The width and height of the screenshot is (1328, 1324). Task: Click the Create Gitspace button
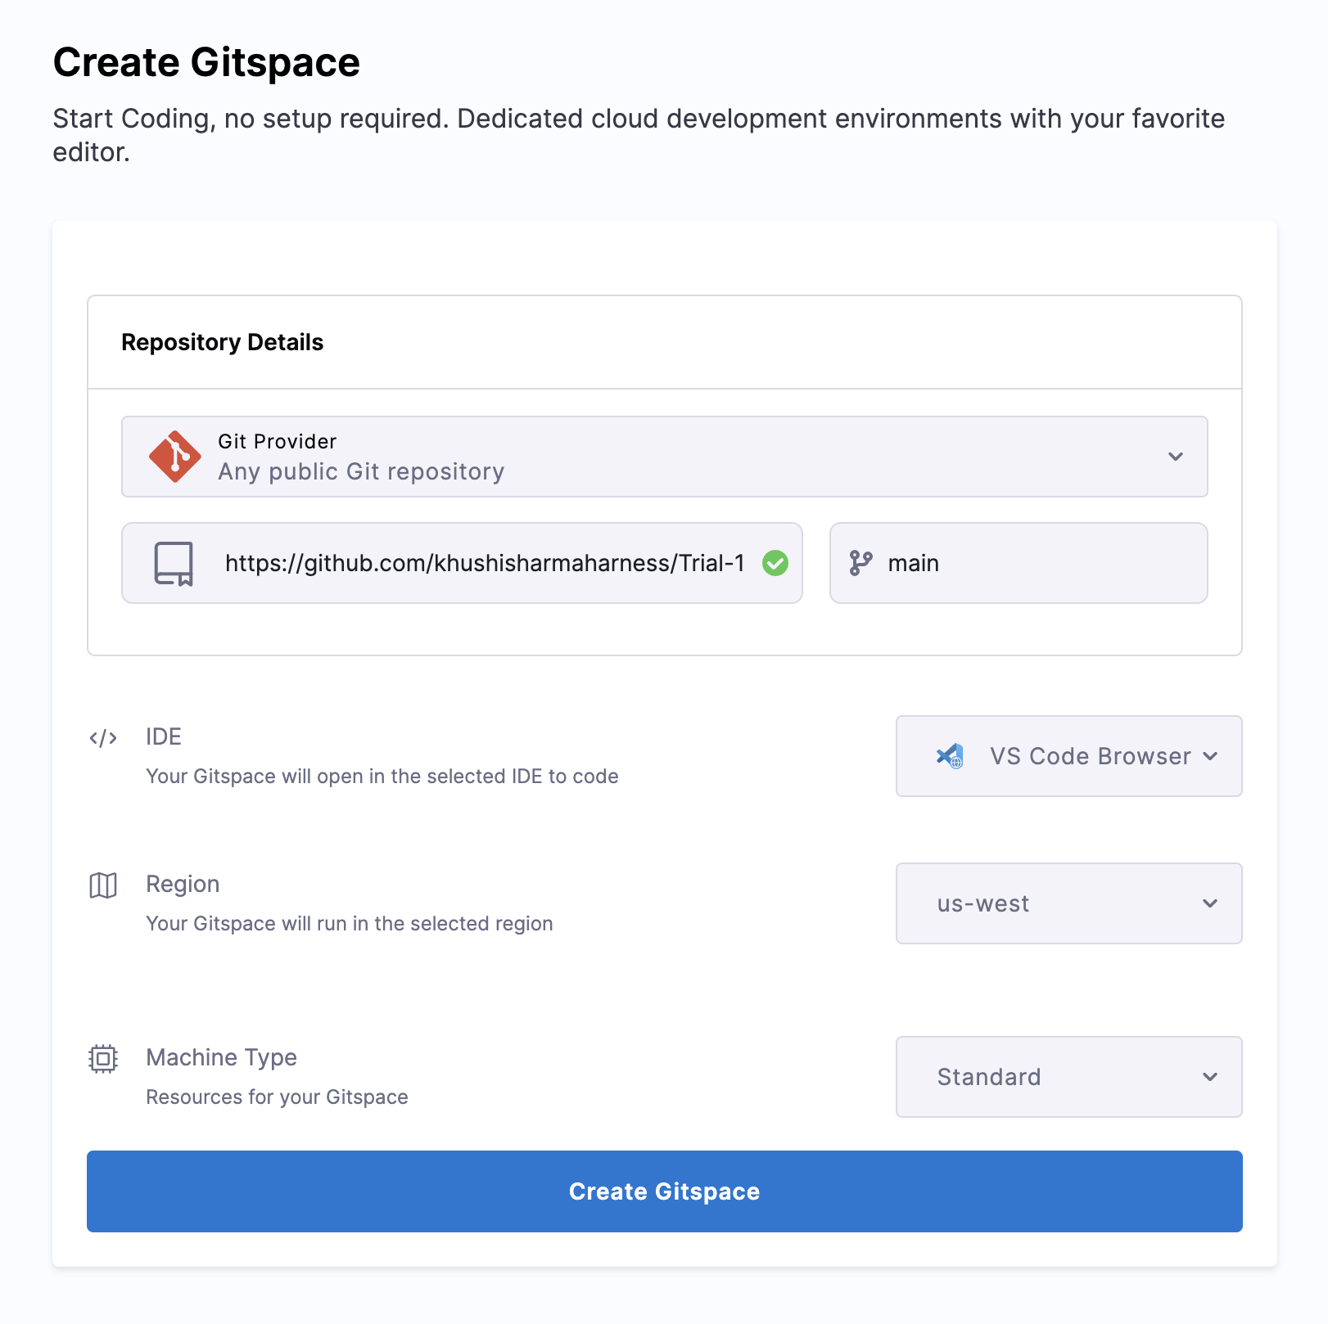tap(664, 1191)
